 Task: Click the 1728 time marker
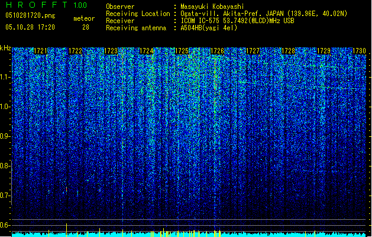[x=288, y=51]
